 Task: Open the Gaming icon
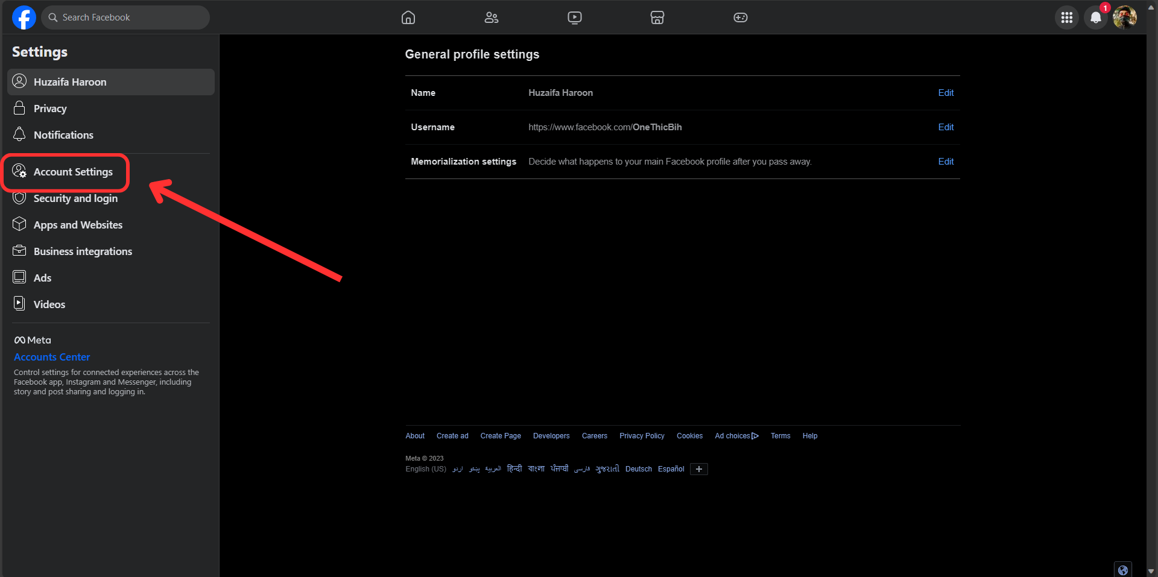point(741,17)
